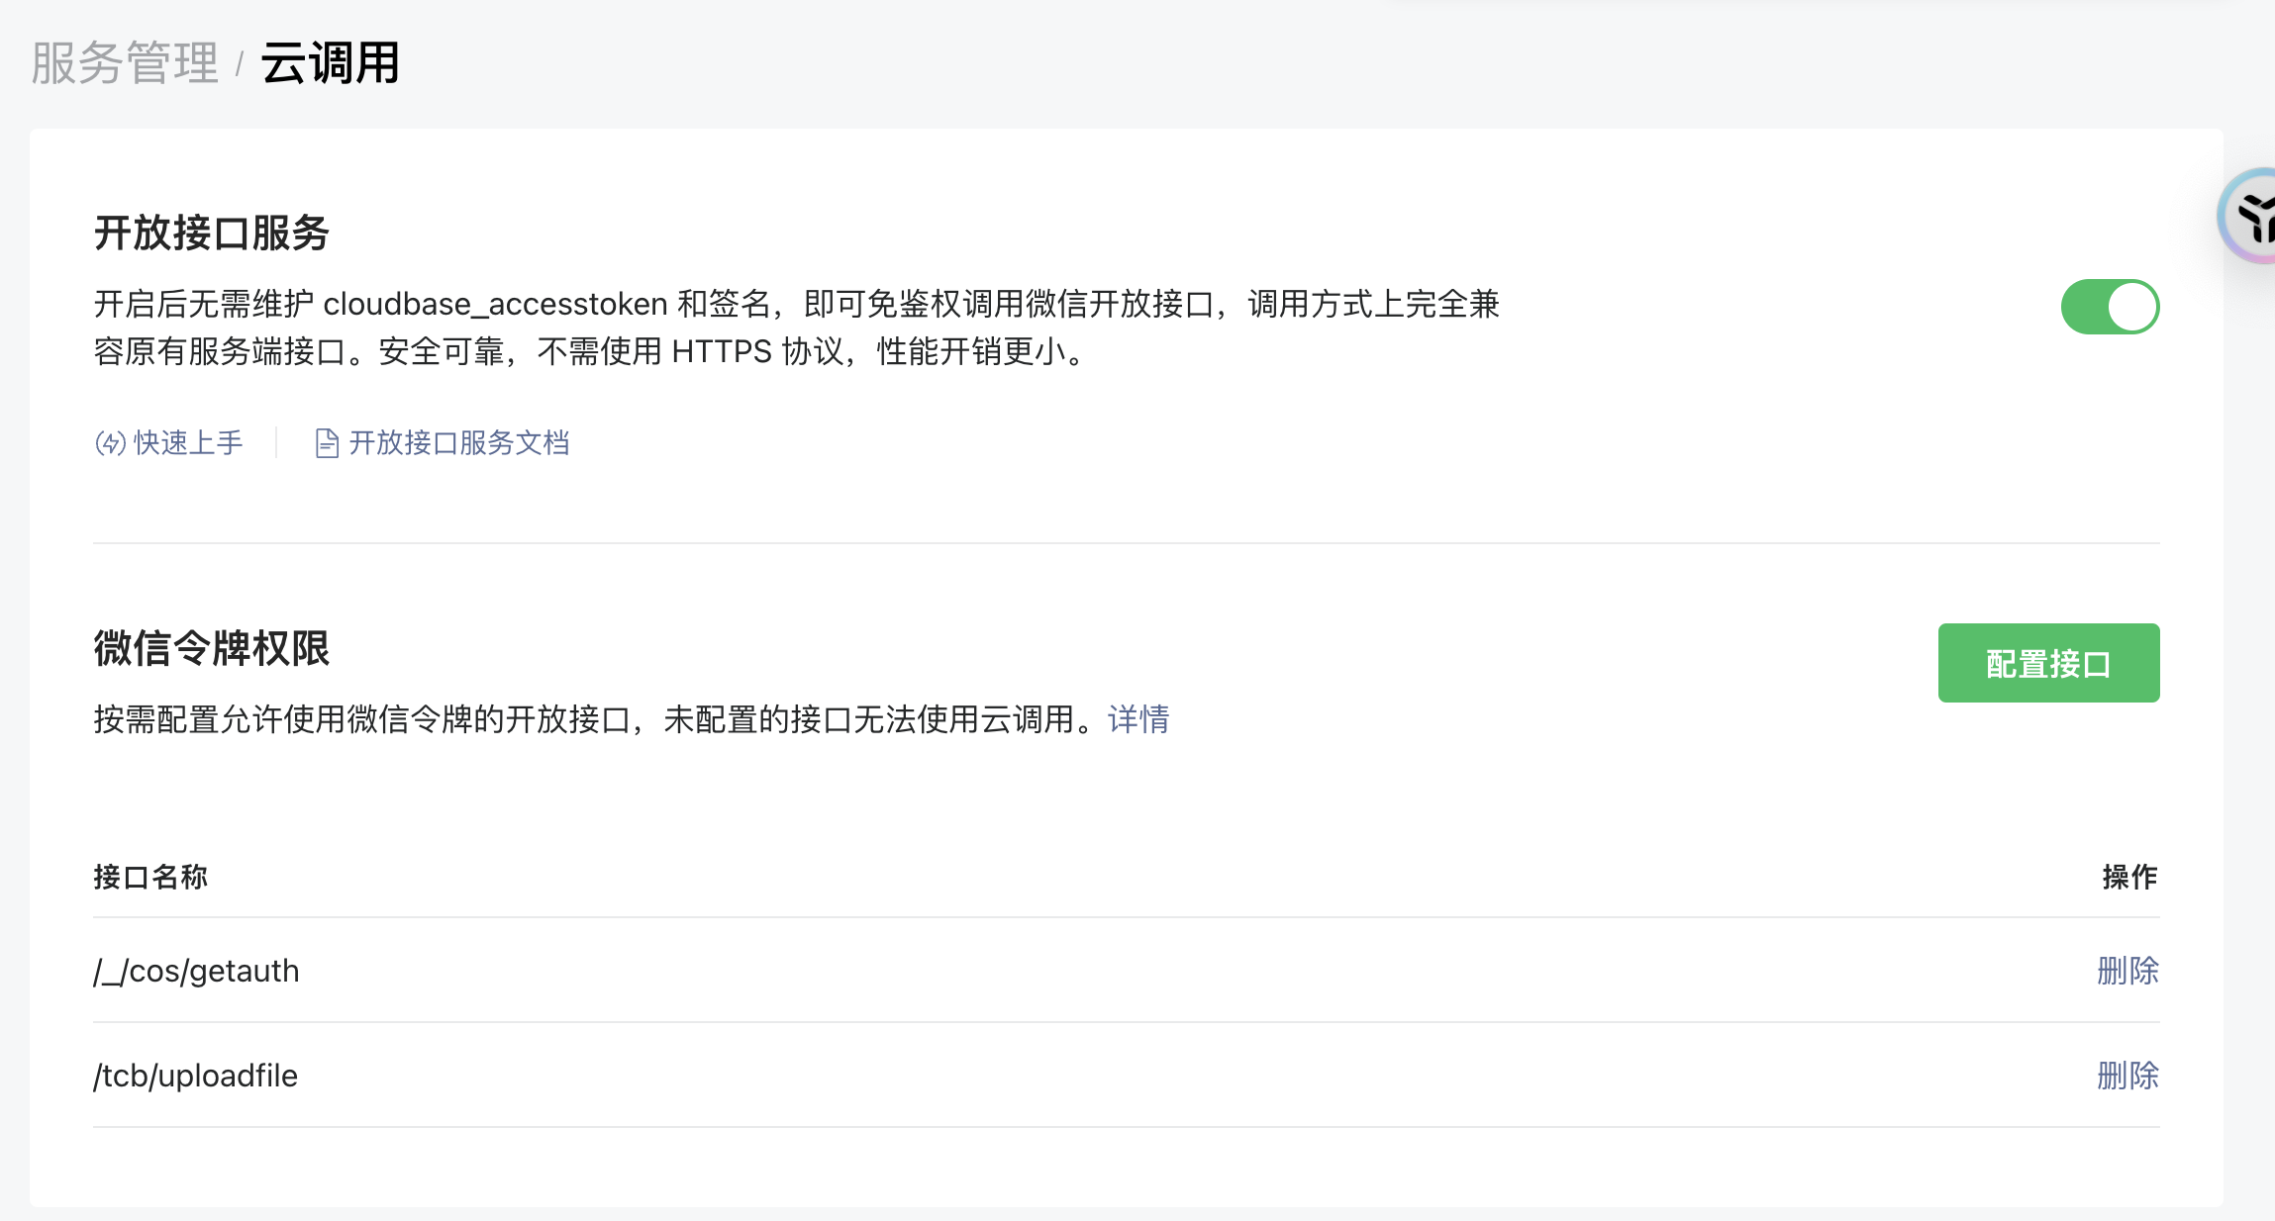Click the 开放接口服务 section heading
Viewport: 2275px width, 1221px height.
(211, 234)
